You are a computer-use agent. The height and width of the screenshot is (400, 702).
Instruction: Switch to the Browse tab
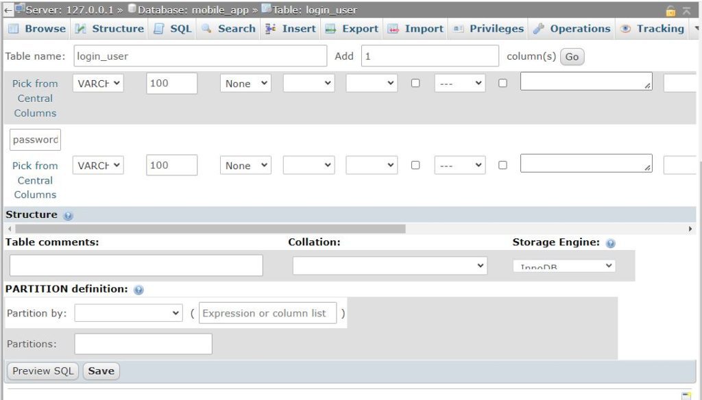tap(37, 29)
